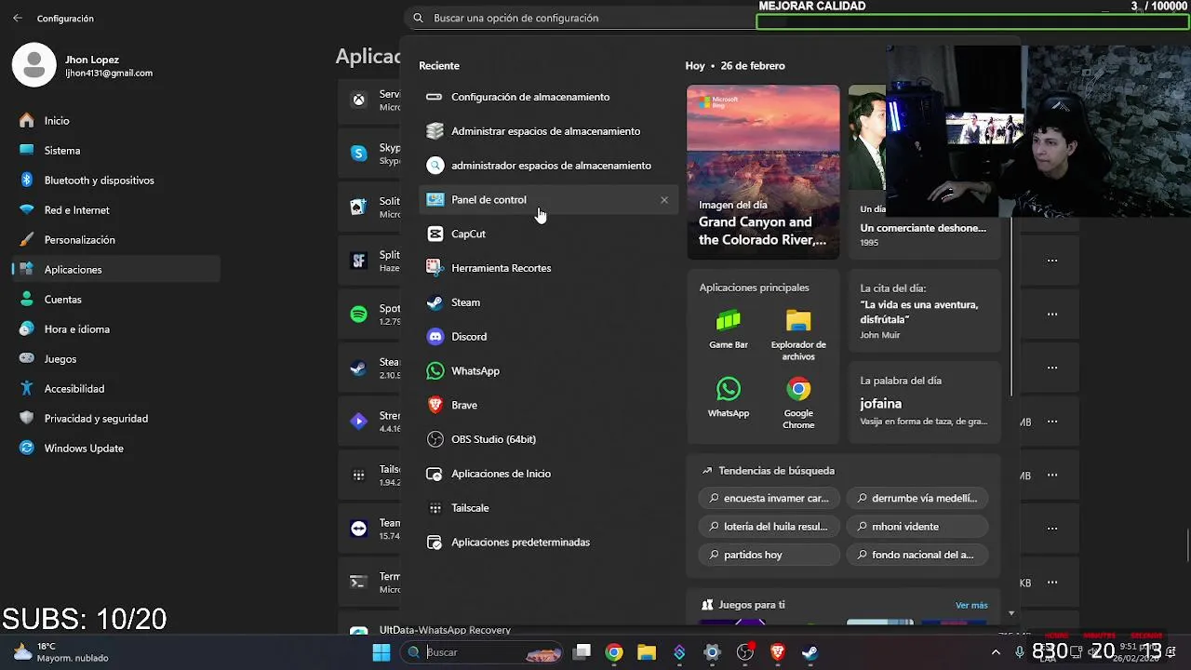Search trend lotería del huila resul...
Image resolution: width=1191 pixels, height=670 pixels.
[769, 527]
